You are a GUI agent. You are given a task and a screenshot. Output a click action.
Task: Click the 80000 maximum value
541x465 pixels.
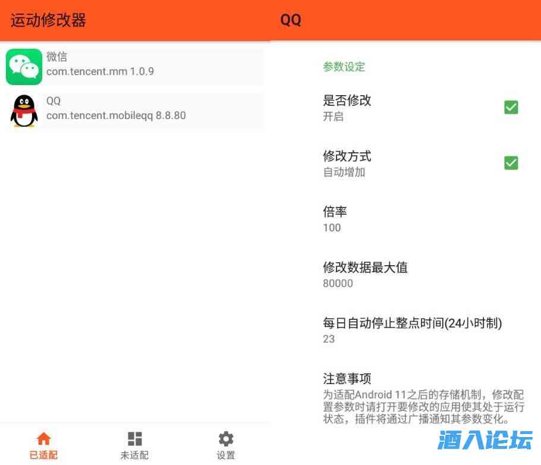click(338, 284)
